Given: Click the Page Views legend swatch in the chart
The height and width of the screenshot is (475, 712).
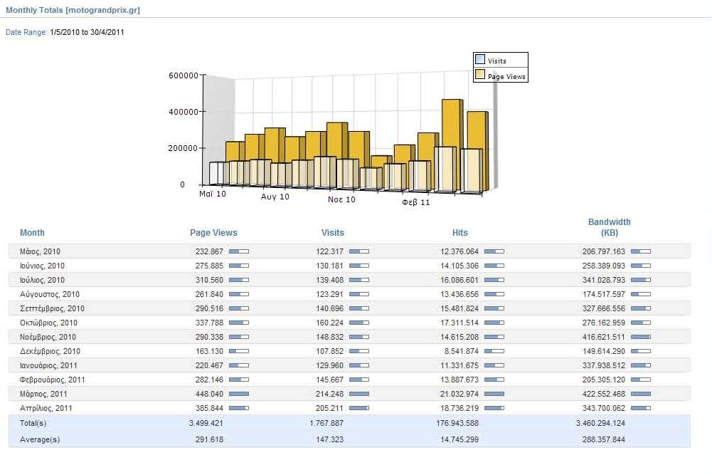Looking at the screenshot, I should click(480, 74).
